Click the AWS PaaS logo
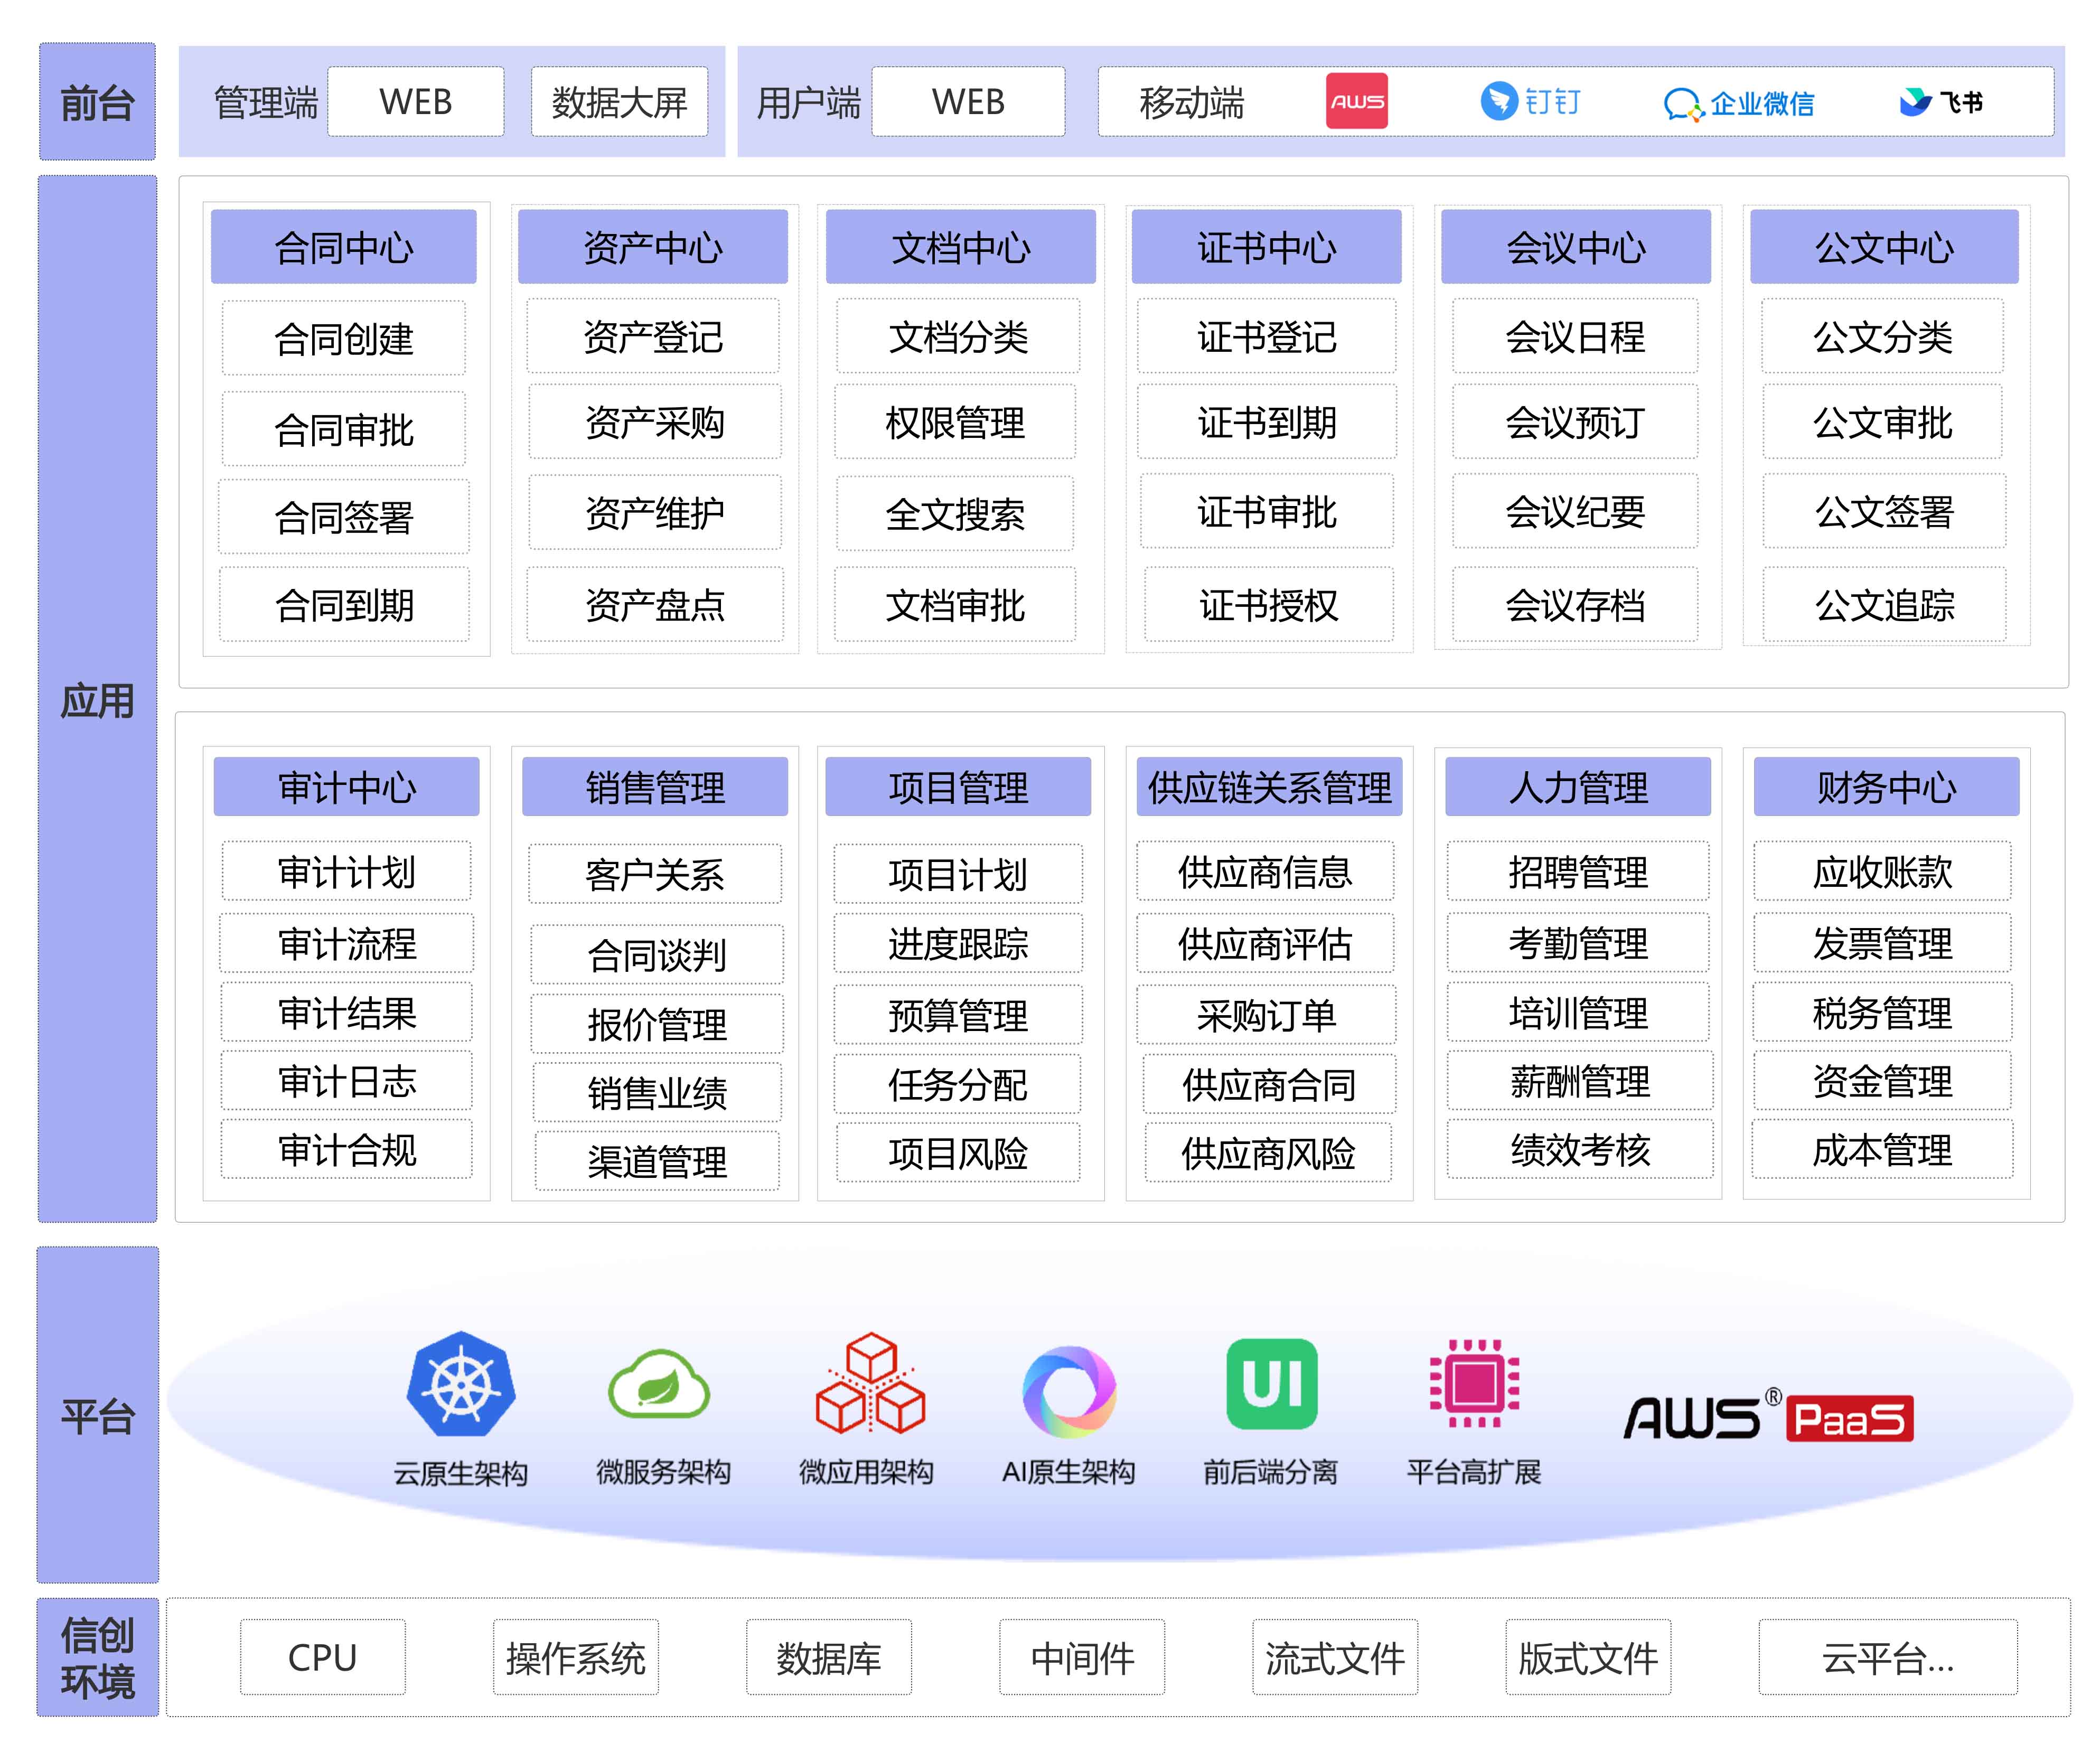This screenshot has width=2100, height=1743. 1768,1416
